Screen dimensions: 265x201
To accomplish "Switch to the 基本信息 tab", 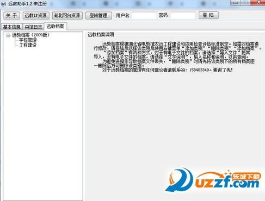I will click(x=12, y=27).
